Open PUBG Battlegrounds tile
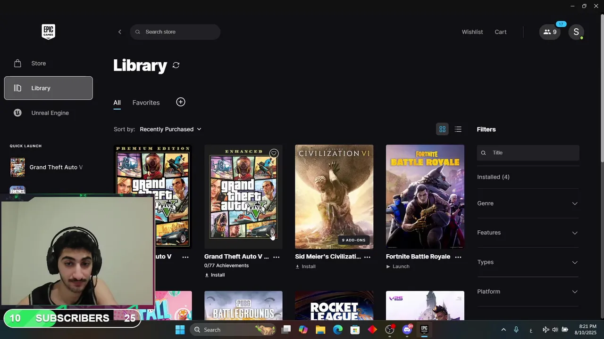Screen dimensions: 604x339 coord(243,306)
